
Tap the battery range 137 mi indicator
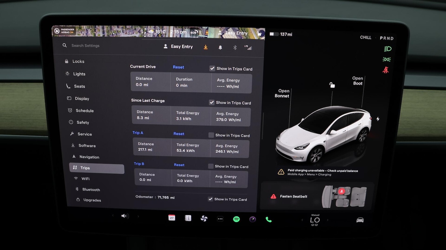pos(281,34)
